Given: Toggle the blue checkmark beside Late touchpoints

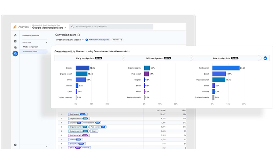Looking at the screenshot, I should point(265,58).
